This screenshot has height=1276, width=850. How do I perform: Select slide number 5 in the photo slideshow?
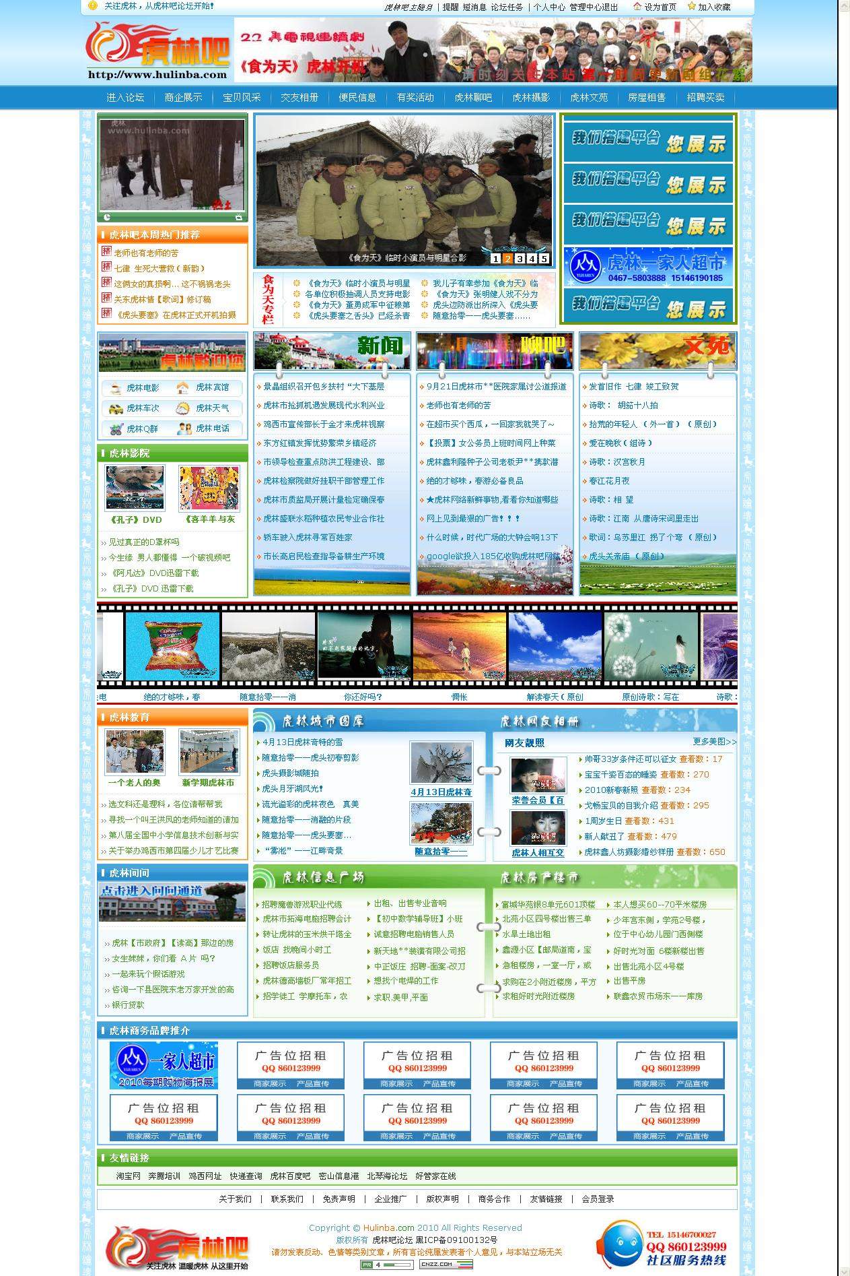coord(544,259)
